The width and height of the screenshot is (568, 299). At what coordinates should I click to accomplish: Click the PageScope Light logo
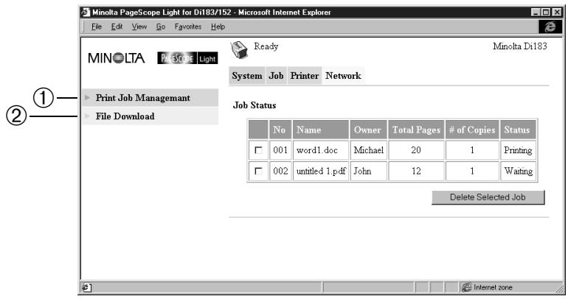click(187, 58)
